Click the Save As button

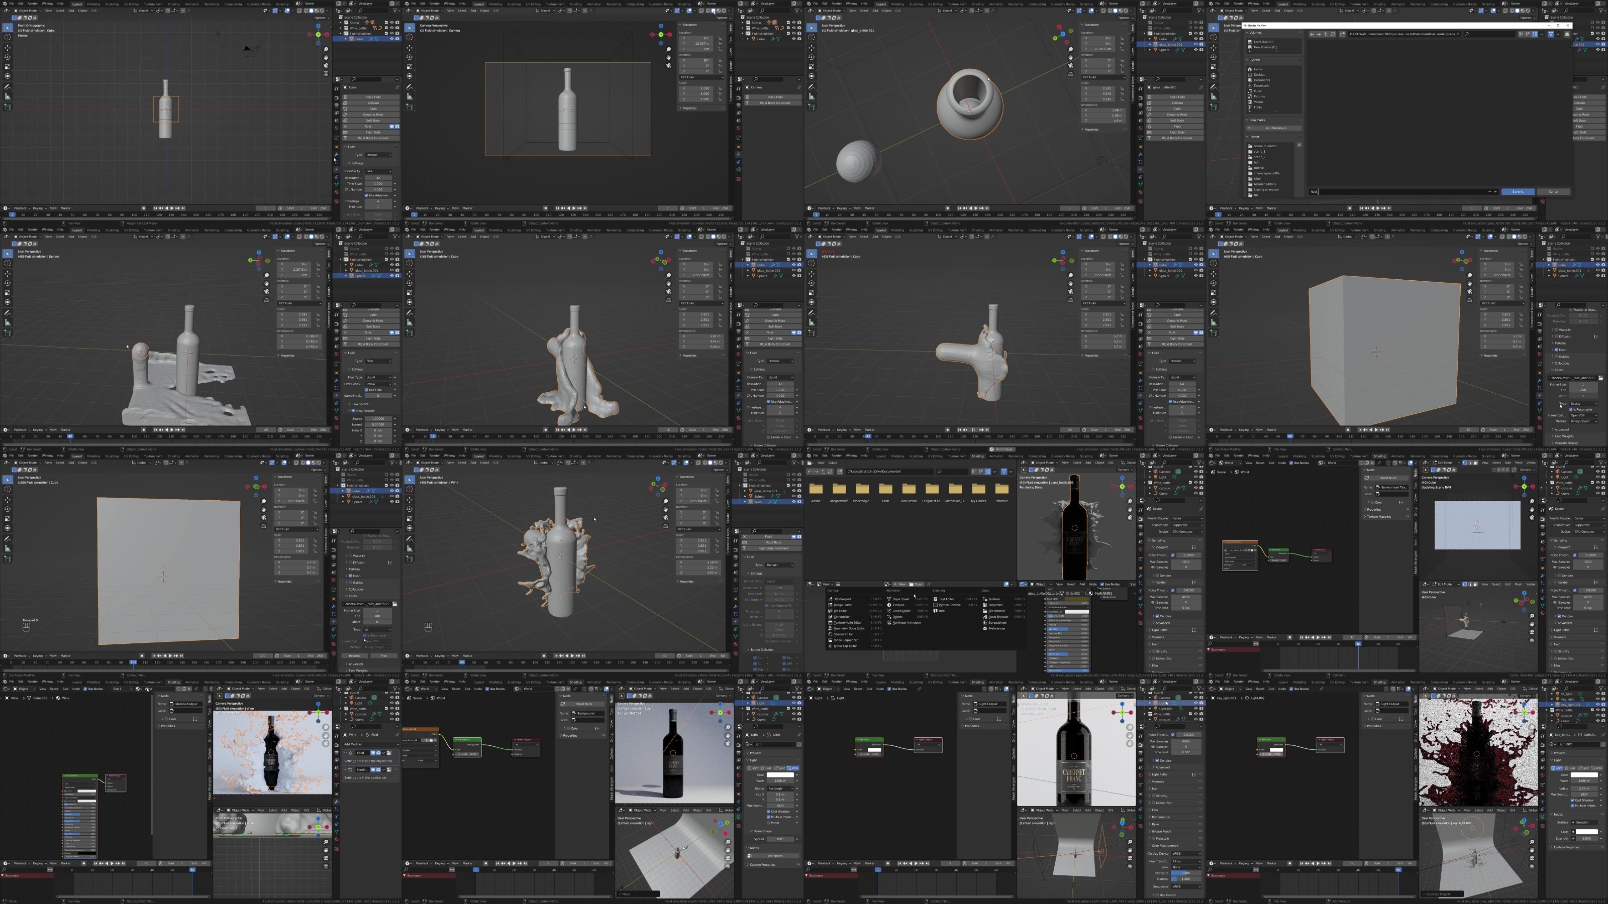coord(1518,191)
